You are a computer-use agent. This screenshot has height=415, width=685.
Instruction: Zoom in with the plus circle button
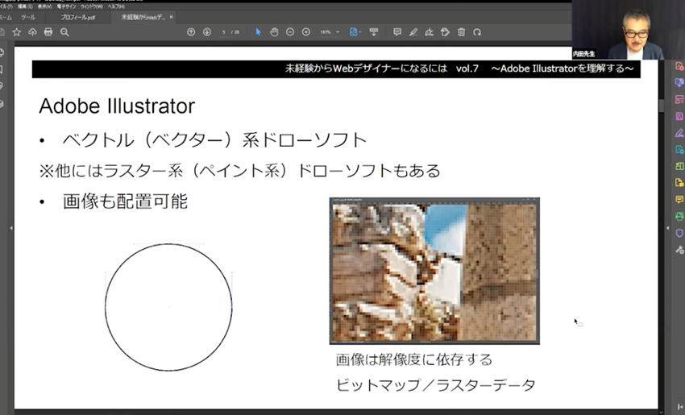coord(306,32)
